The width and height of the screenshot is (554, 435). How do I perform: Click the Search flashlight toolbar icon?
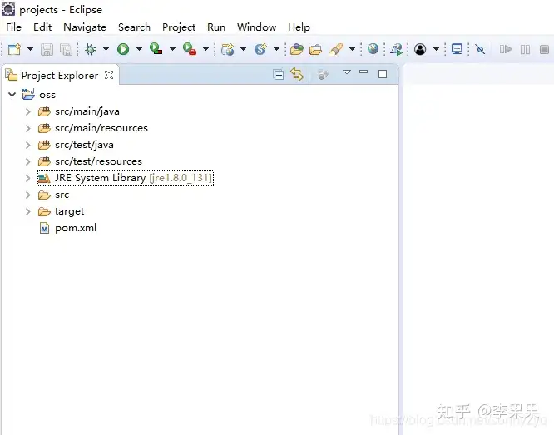tap(336, 49)
